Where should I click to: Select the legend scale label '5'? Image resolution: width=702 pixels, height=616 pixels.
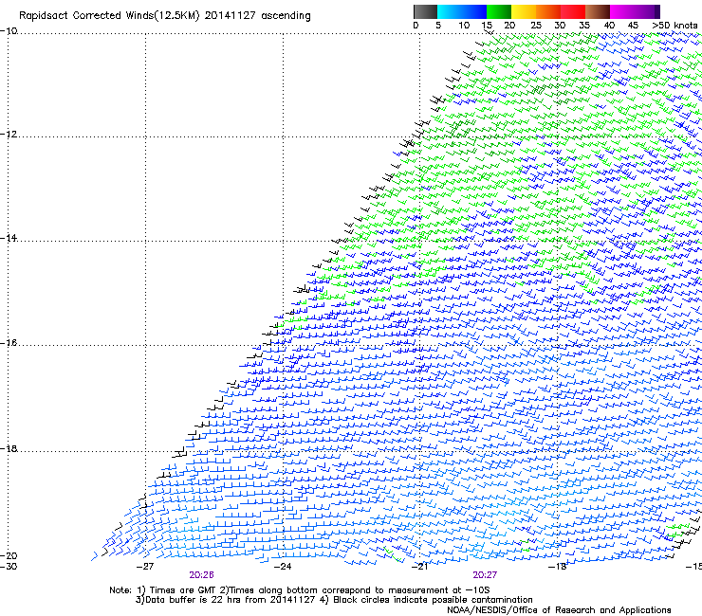tap(438, 26)
